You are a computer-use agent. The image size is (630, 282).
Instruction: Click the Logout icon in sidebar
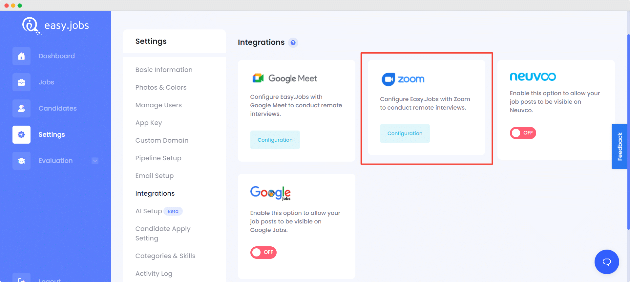(x=21, y=278)
